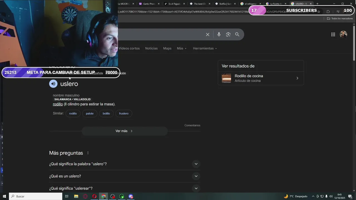Click the Windows taskbar Buscar search box
Viewport: 356px width, 200px height.
pyautogui.click(x=36, y=196)
